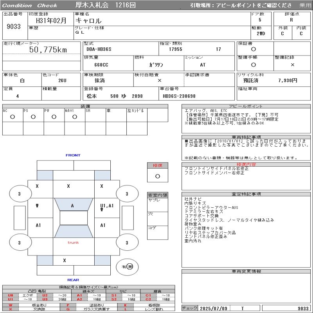Click the blue REAR label
Viewport: 313px width, 313px height.
tap(73, 280)
